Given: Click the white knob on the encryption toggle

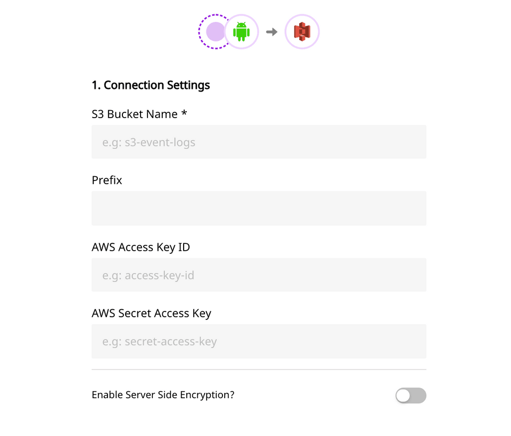Looking at the screenshot, I should 403,396.
